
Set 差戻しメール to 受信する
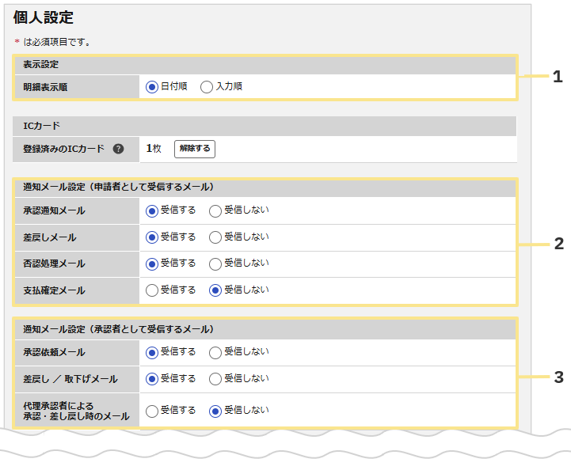pos(152,237)
